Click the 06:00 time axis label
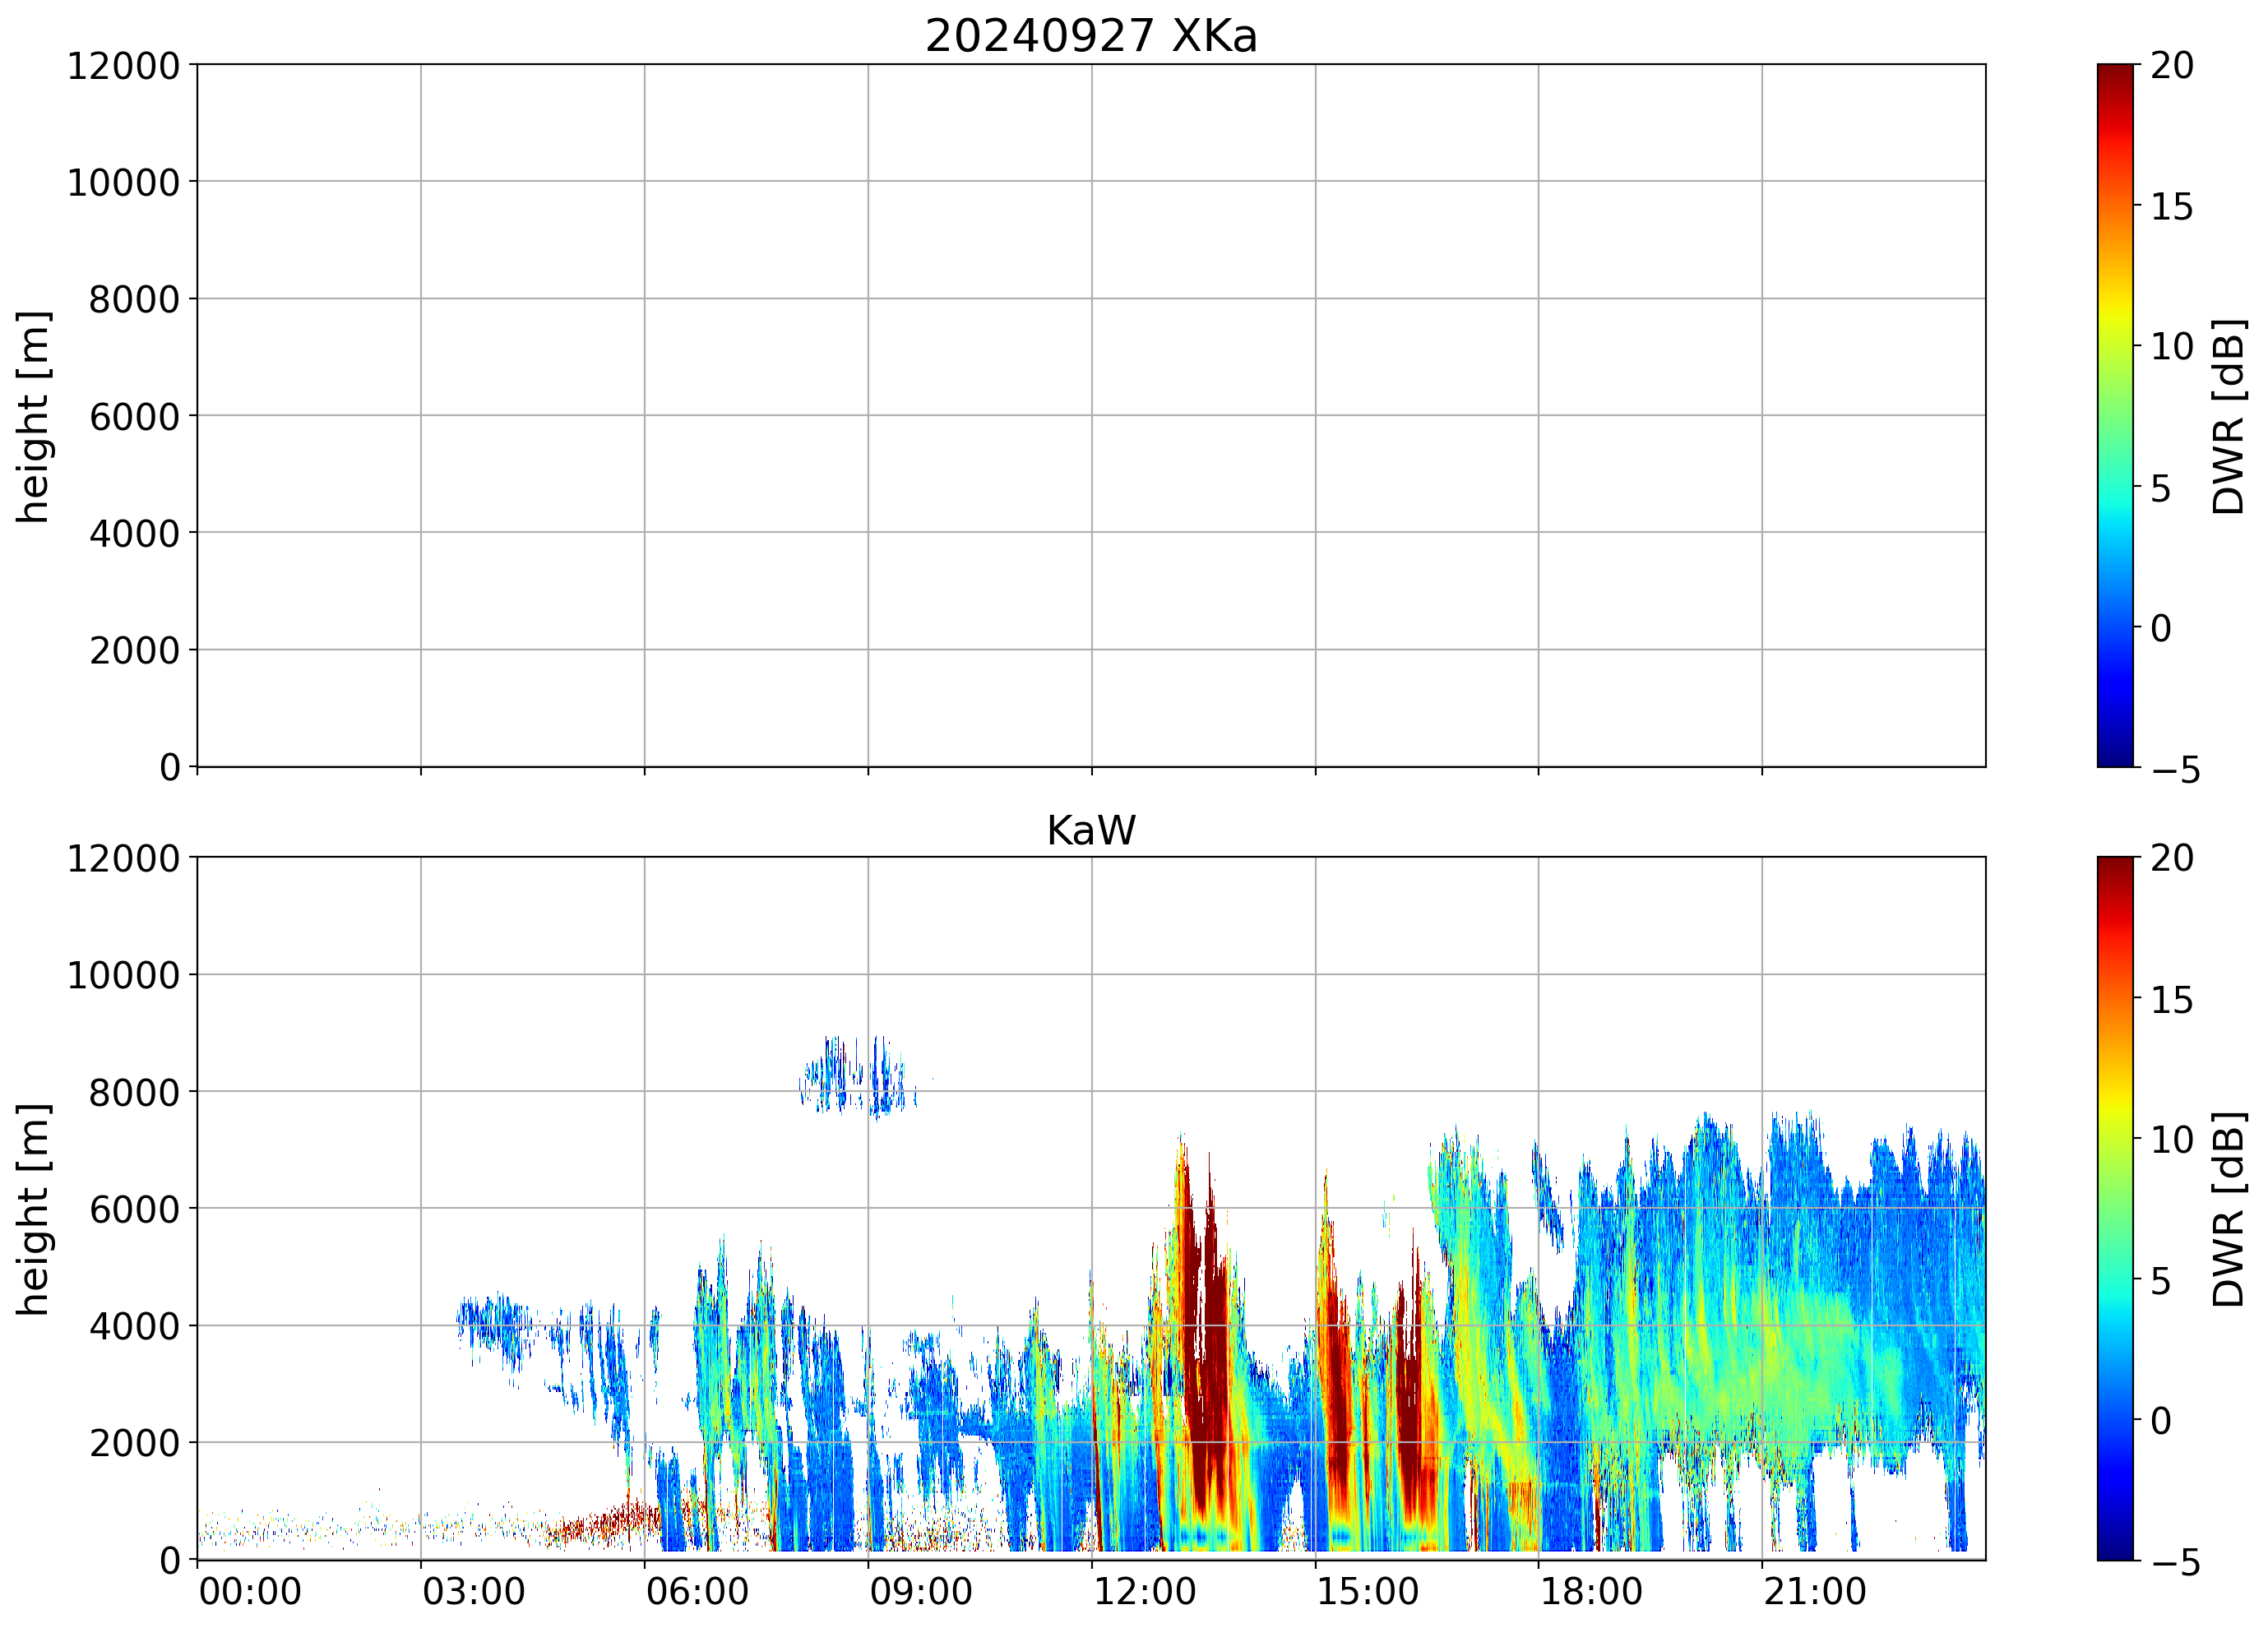The width and height of the screenshot is (2268, 1628). (x=697, y=1591)
